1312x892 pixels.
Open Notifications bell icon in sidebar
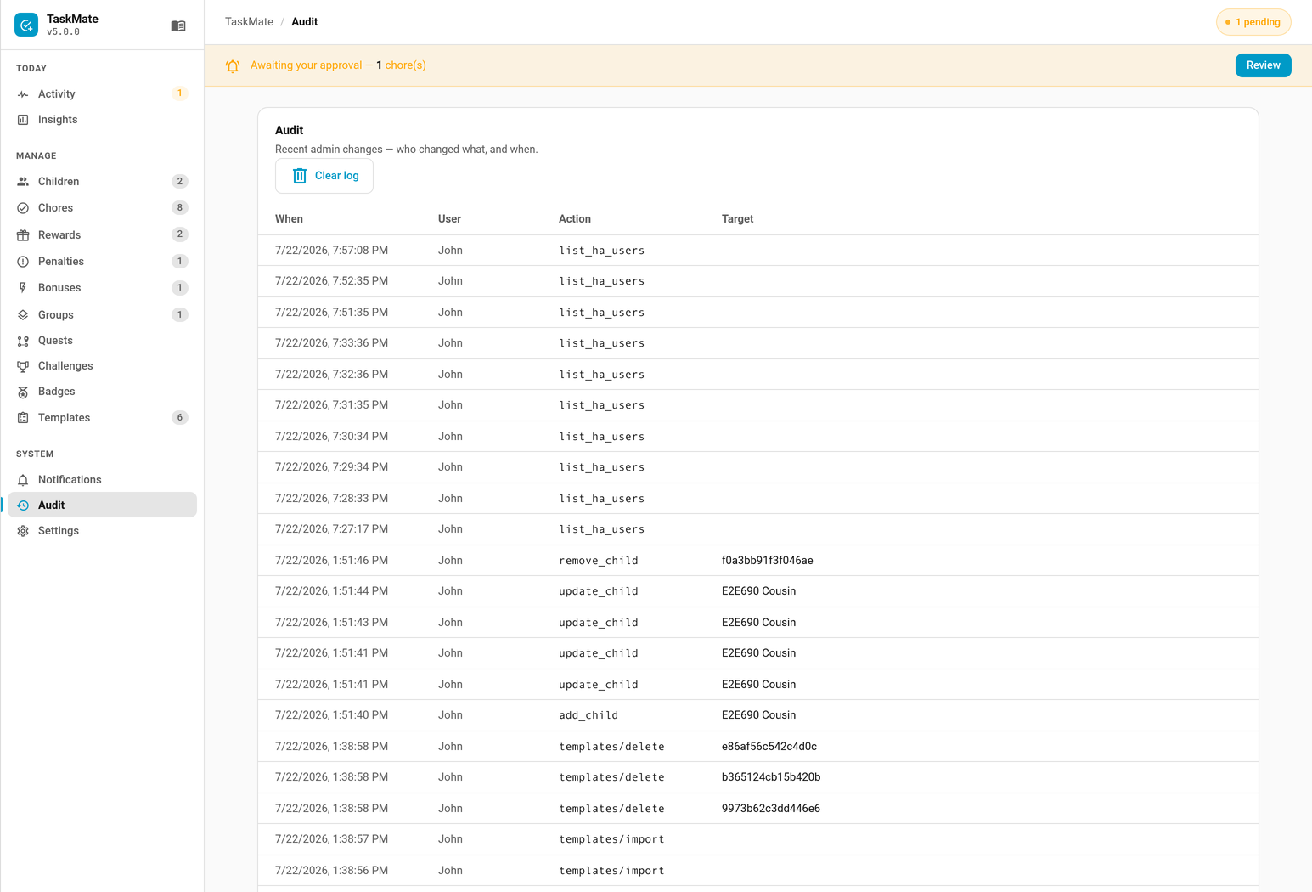coord(23,480)
